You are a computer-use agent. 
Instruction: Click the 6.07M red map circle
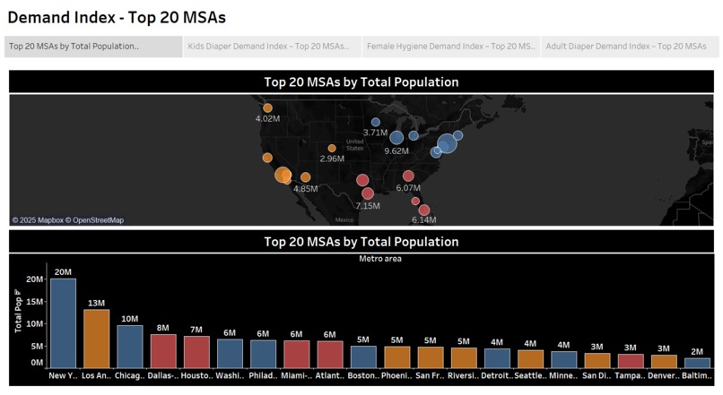[x=408, y=176]
